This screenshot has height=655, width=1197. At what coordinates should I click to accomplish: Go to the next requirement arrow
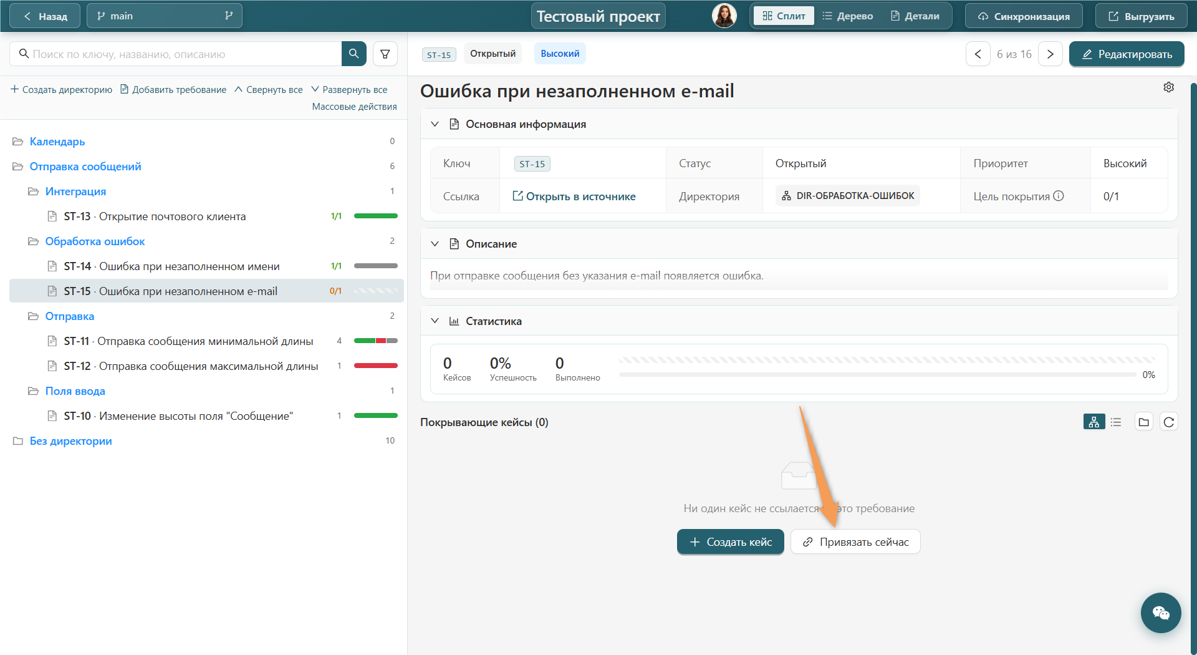1050,54
